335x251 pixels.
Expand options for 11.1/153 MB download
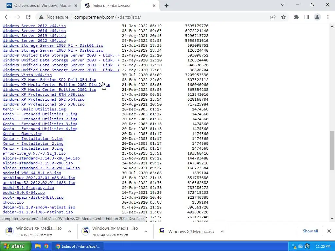69,231
